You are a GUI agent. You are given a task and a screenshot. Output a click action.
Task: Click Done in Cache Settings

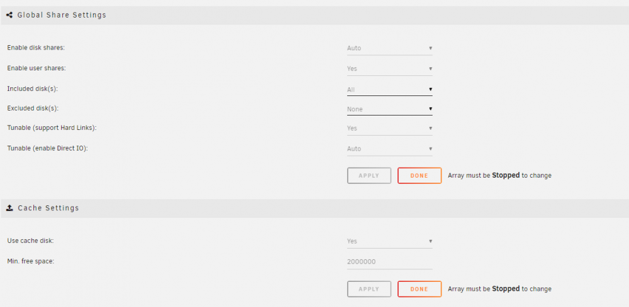(x=420, y=289)
